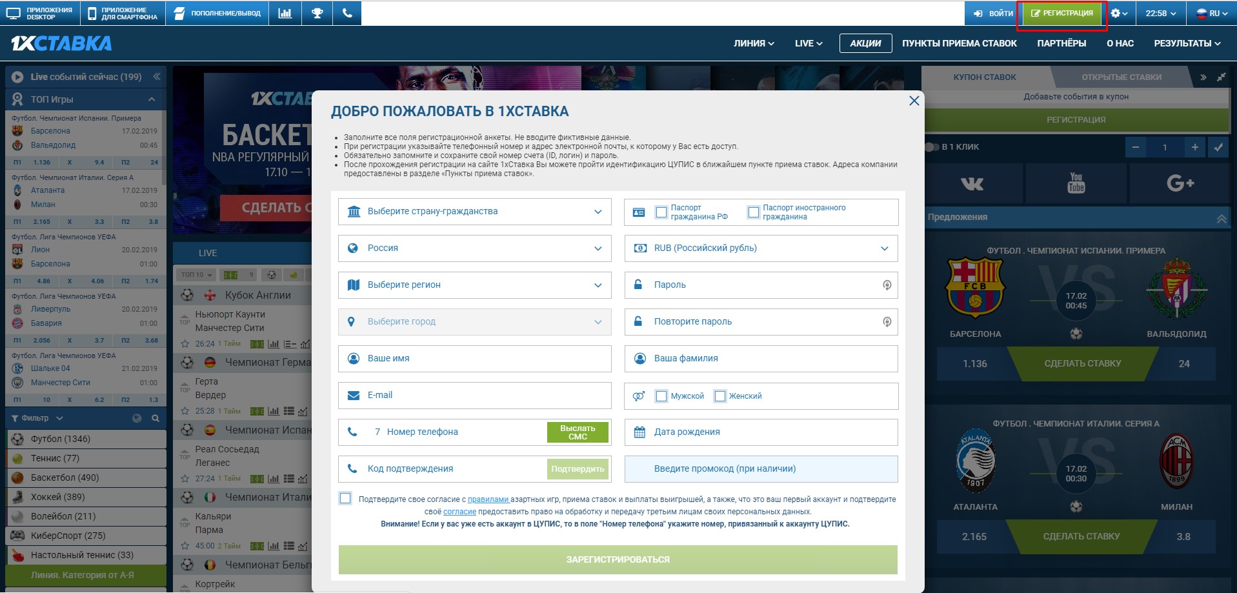
Task: Check the Паспорт гражданина РФ checkbox
Action: pyautogui.click(x=661, y=212)
